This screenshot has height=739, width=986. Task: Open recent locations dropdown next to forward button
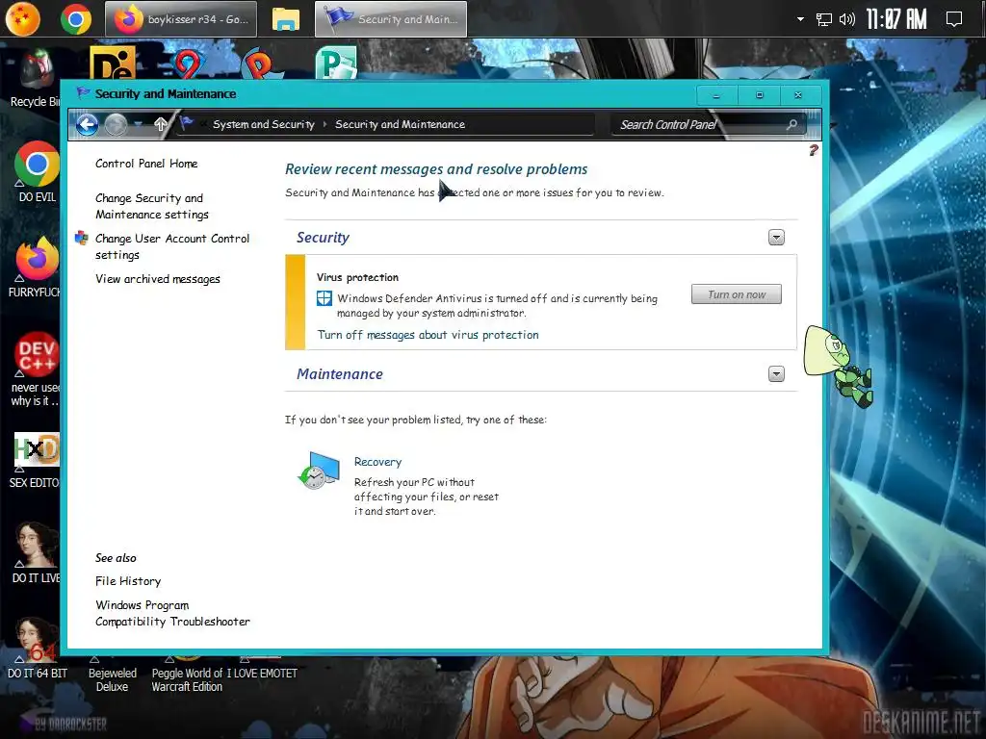click(x=138, y=124)
